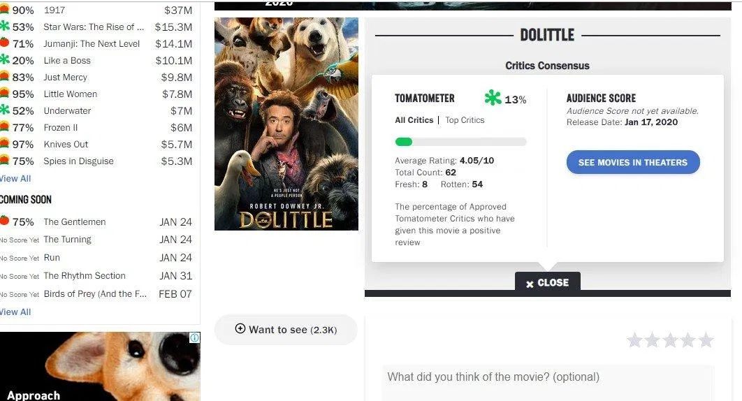The height and width of the screenshot is (401, 742).
Task: Switch to the Top Critics tab
Action: (465, 120)
